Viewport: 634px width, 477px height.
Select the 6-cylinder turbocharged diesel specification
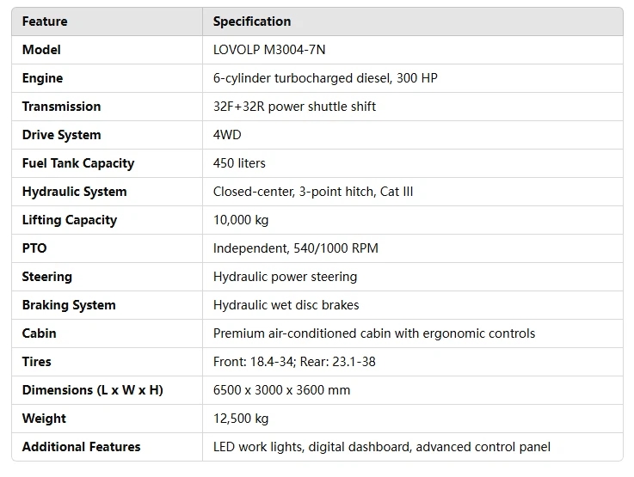(325, 78)
